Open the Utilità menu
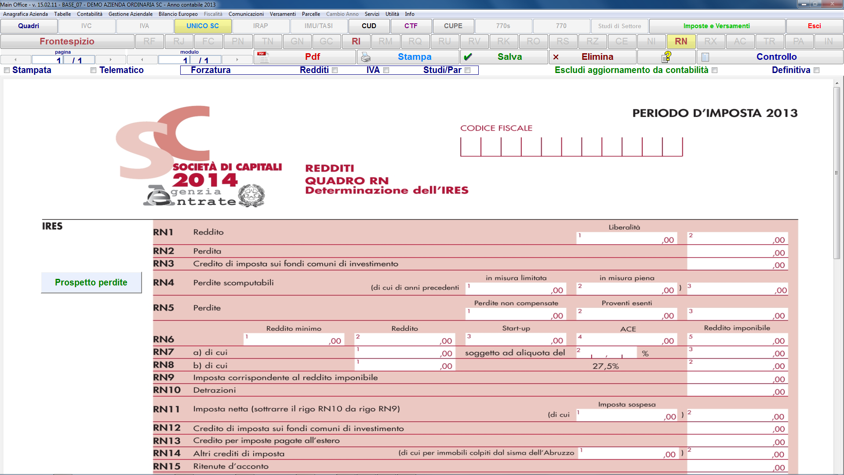 [392, 14]
